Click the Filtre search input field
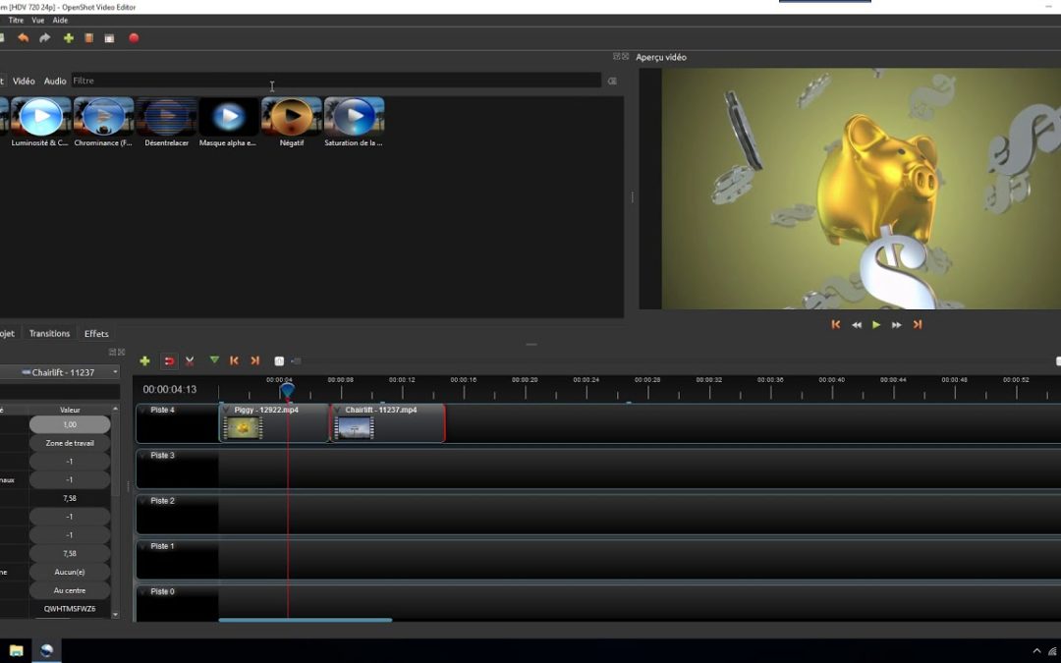1061x663 pixels. 334,81
